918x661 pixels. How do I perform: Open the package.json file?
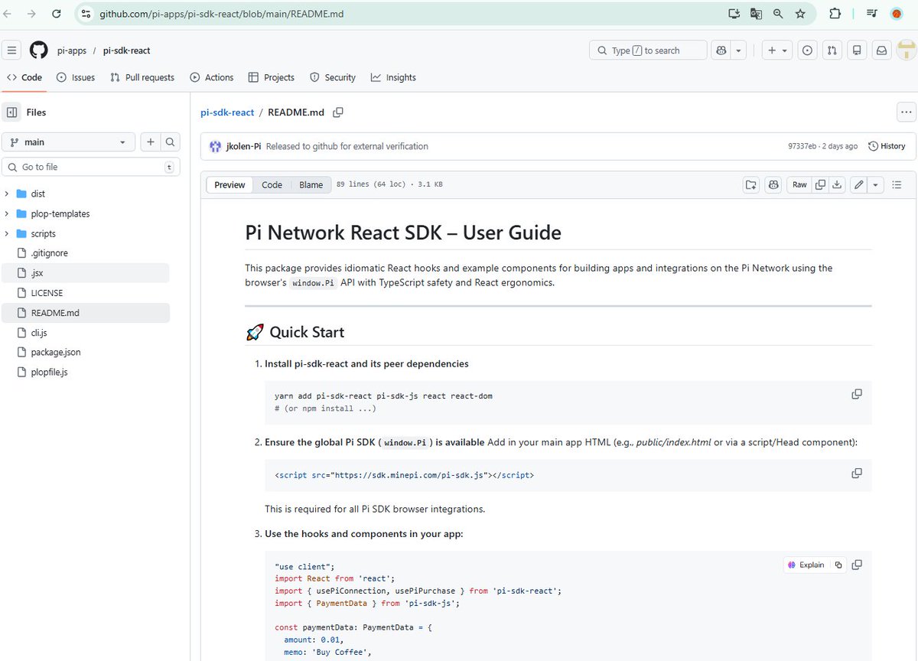coord(56,353)
